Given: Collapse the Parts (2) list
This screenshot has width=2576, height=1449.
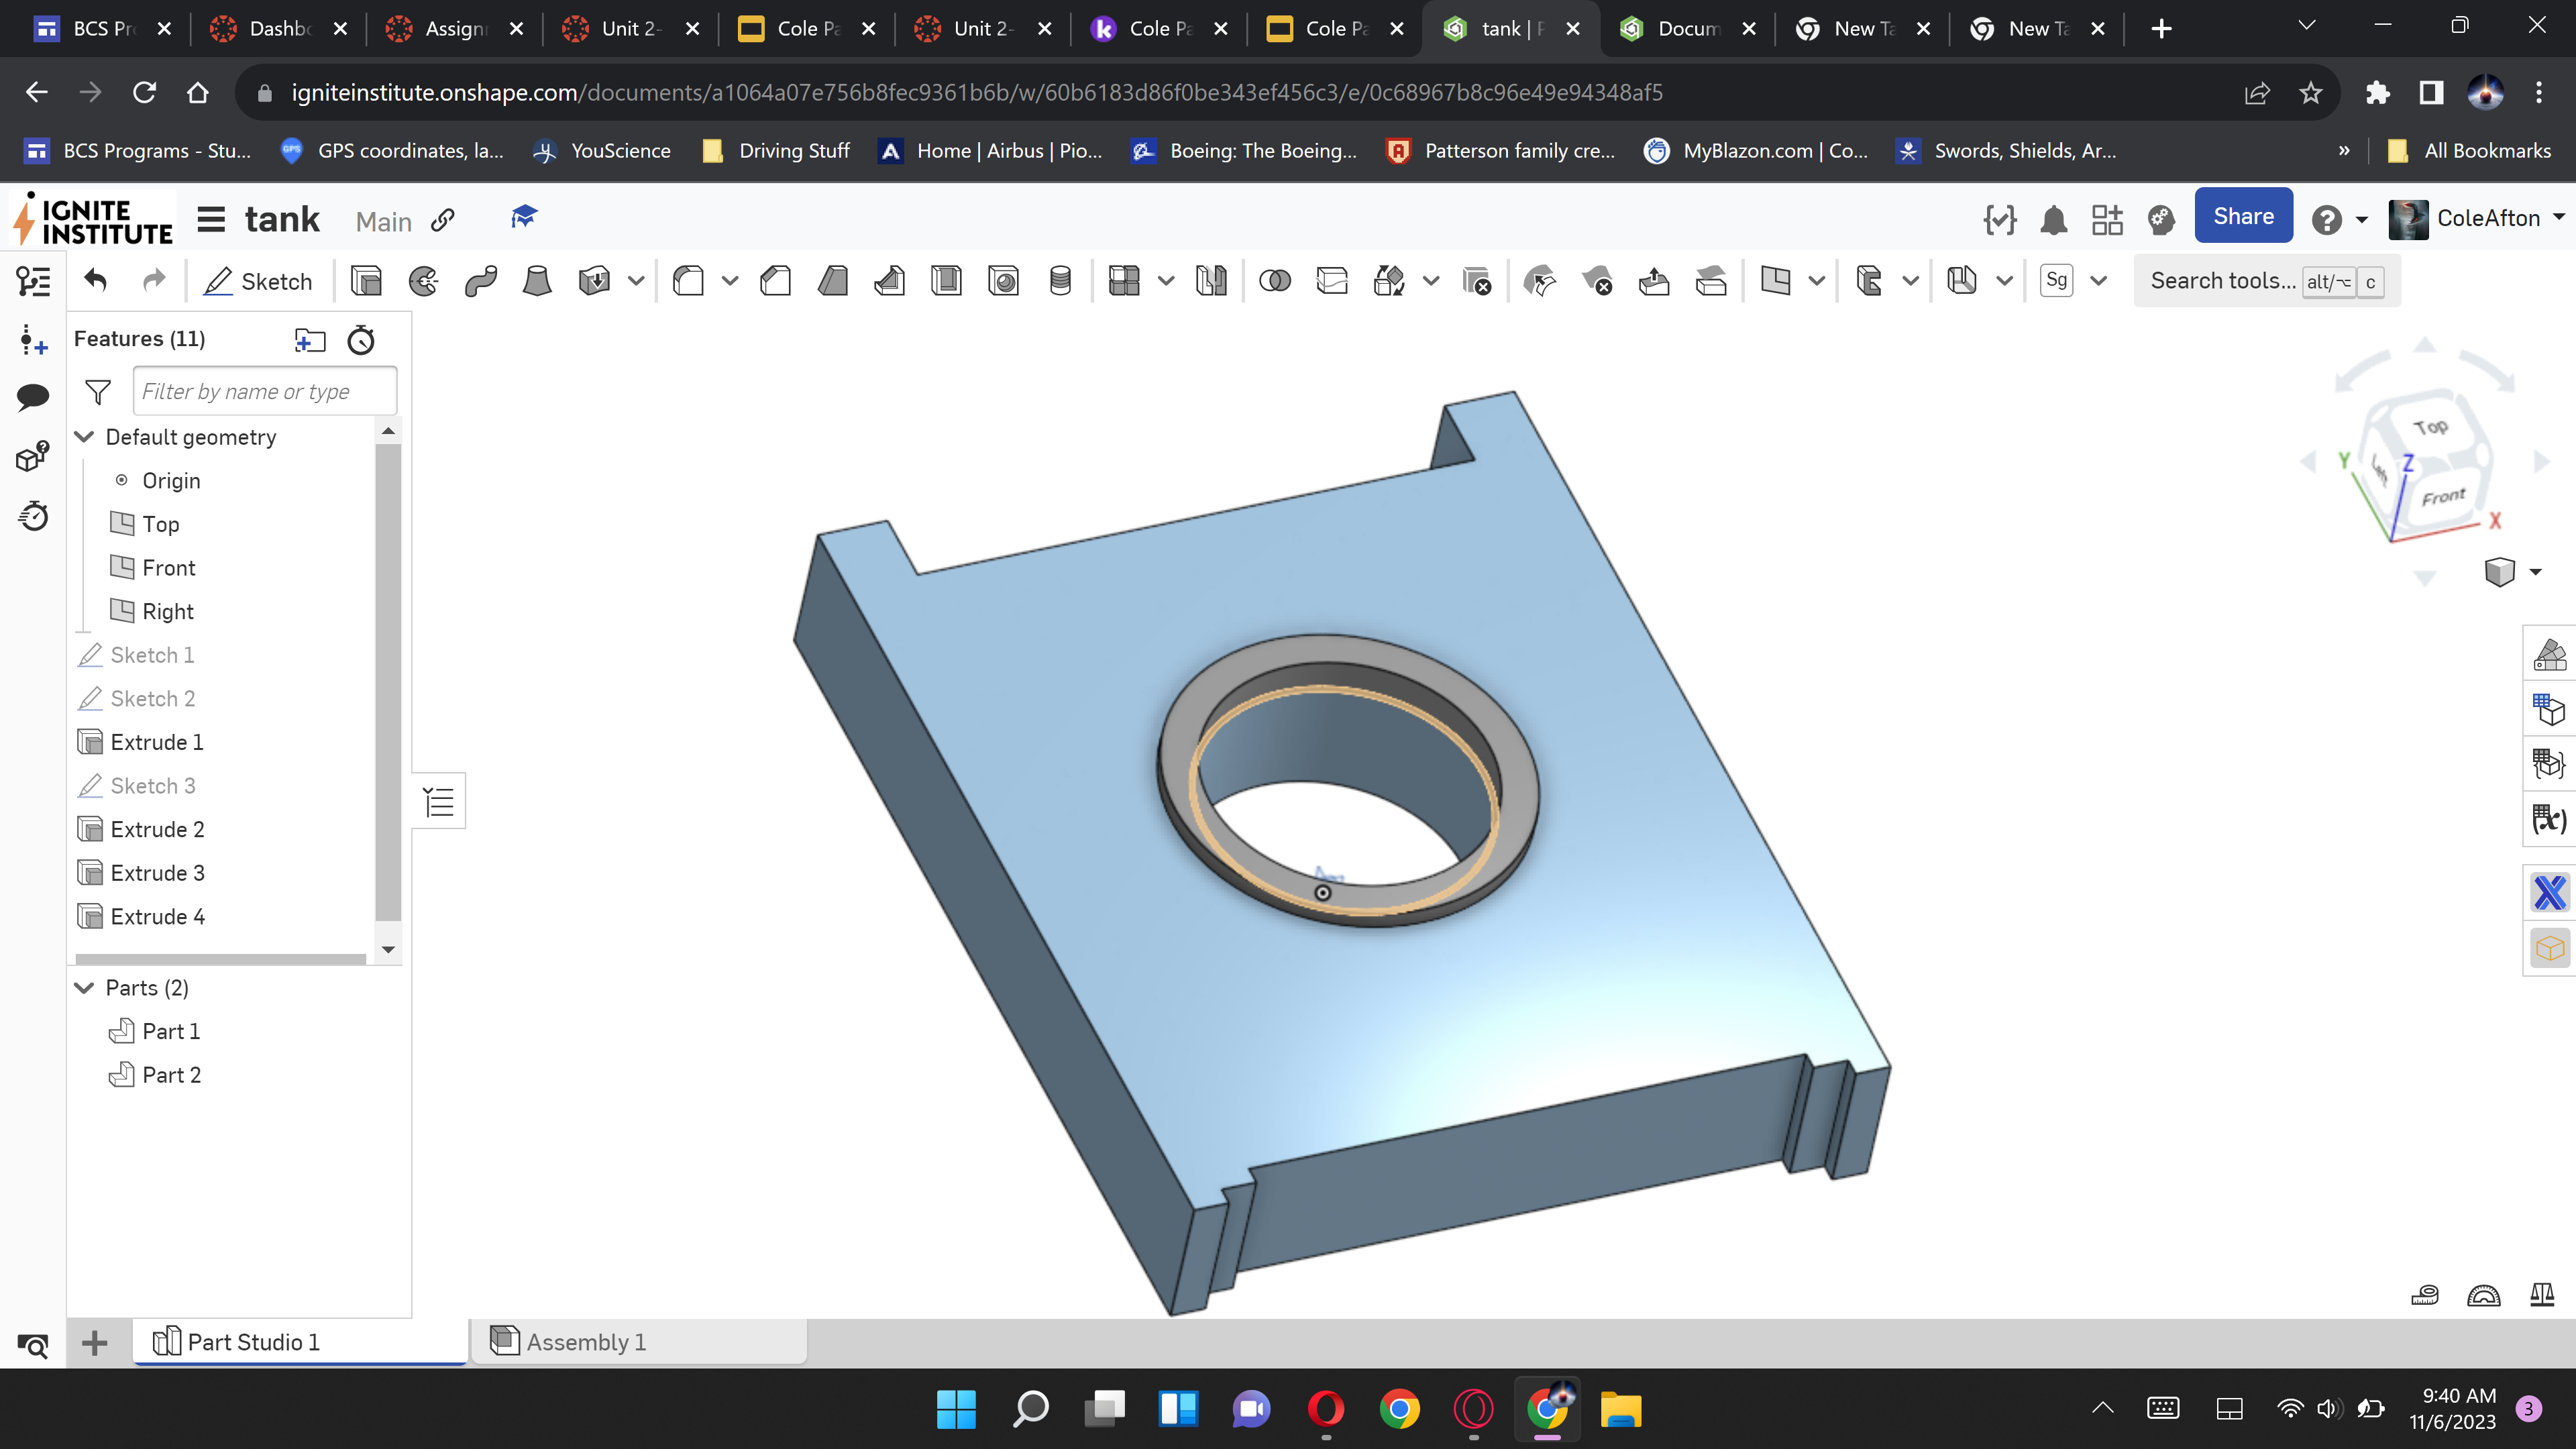Looking at the screenshot, I should point(85,987).
